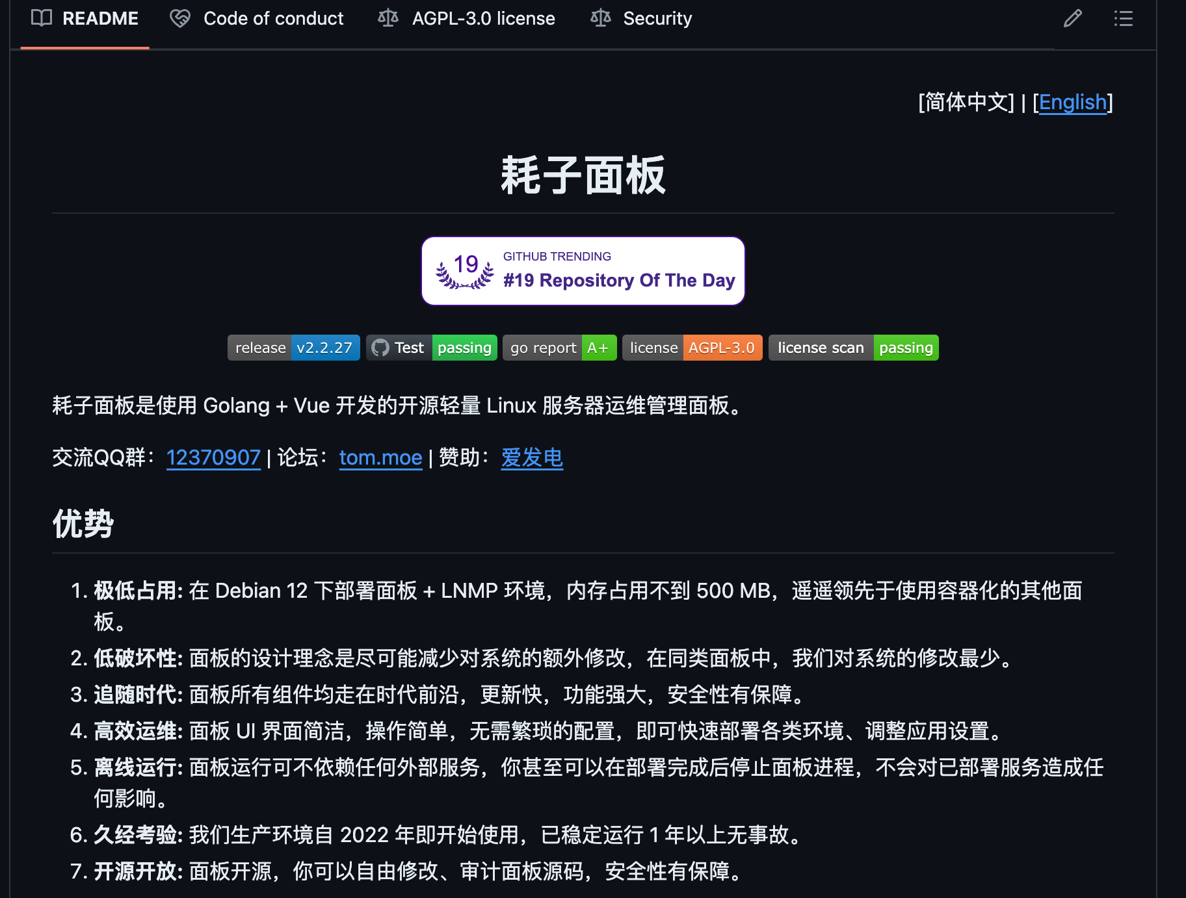The image size is (1186, 898).
Task: Click the book icon beside README
Action: click(42, 18)
